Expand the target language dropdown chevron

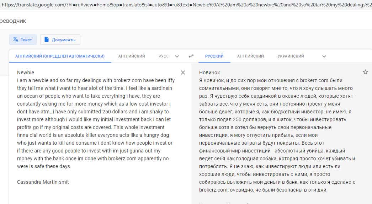(324, 56)
